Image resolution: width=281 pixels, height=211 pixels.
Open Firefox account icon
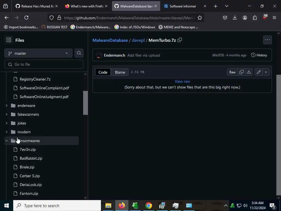coord(245,18)
